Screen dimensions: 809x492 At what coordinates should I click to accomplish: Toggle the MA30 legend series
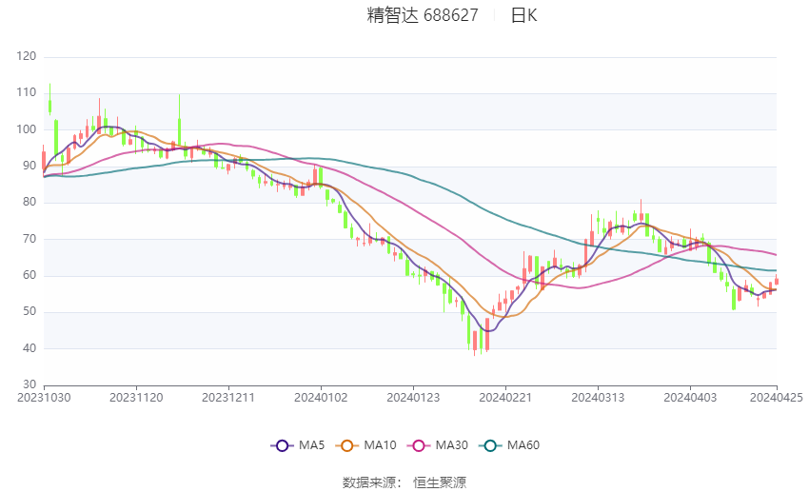[x=438, y=445]
